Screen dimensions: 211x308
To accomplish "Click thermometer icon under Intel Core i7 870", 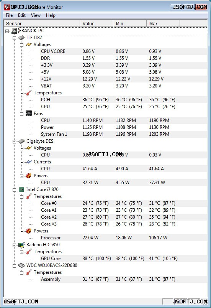I will pos(29,196).
